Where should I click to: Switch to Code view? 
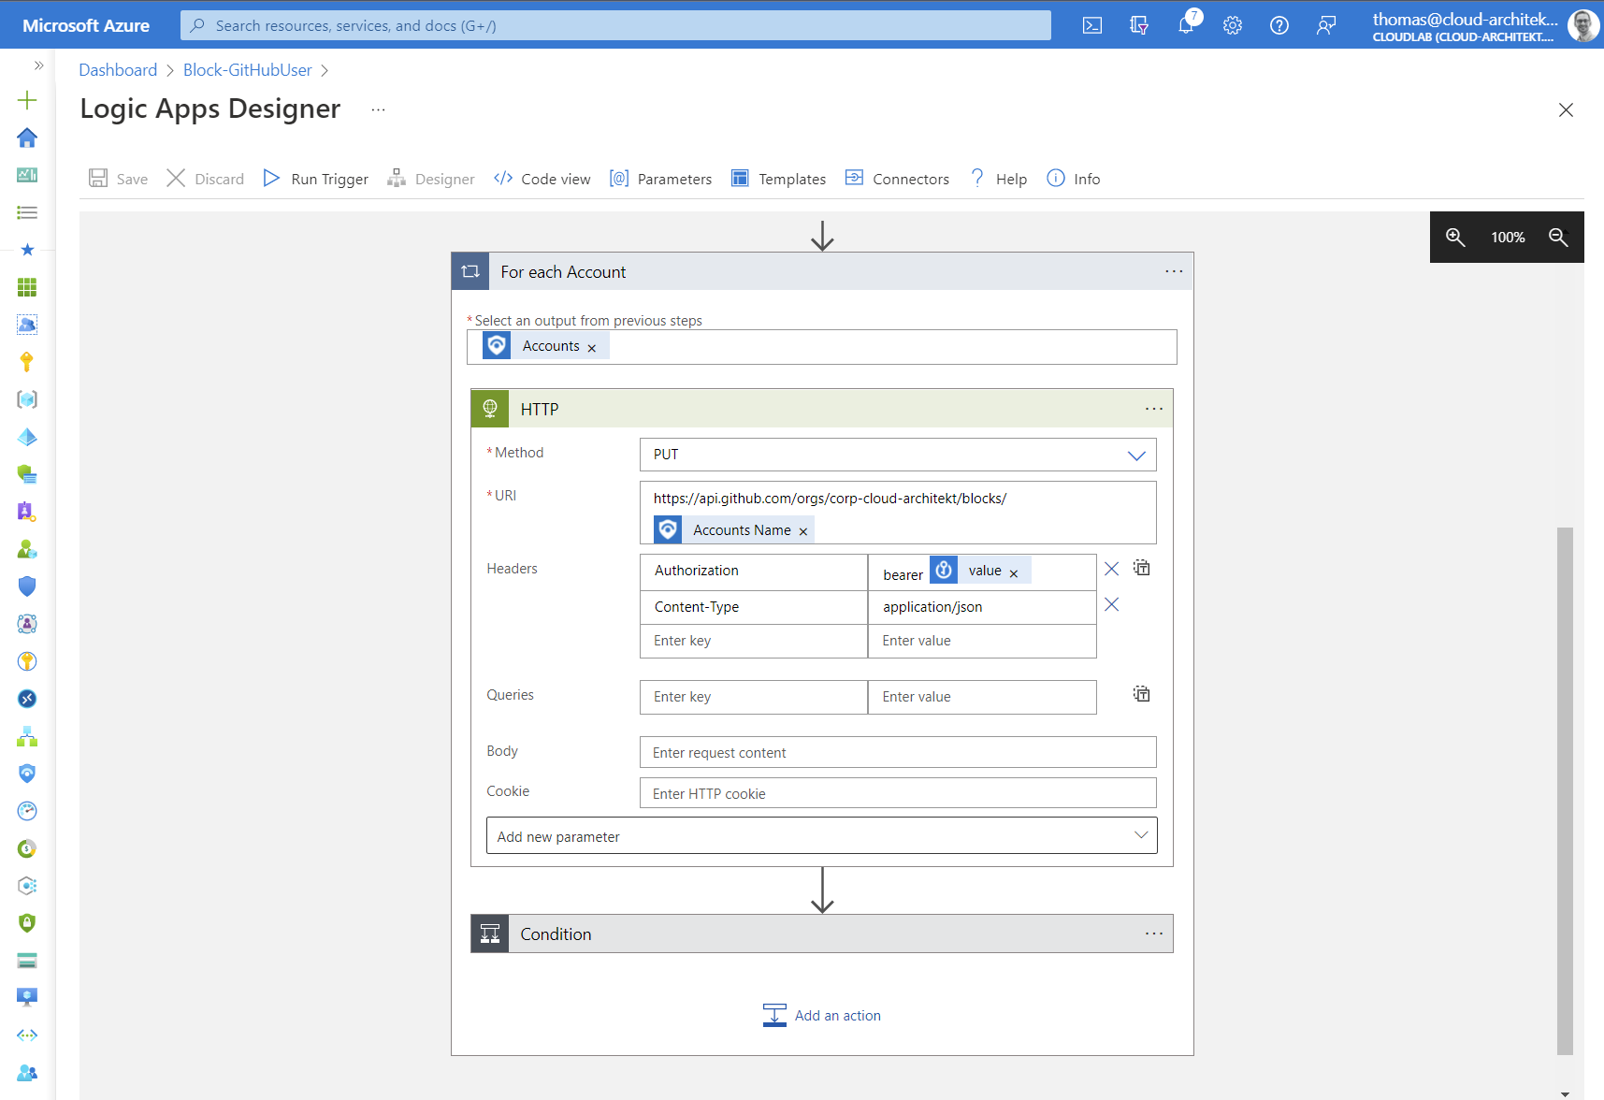542,179
